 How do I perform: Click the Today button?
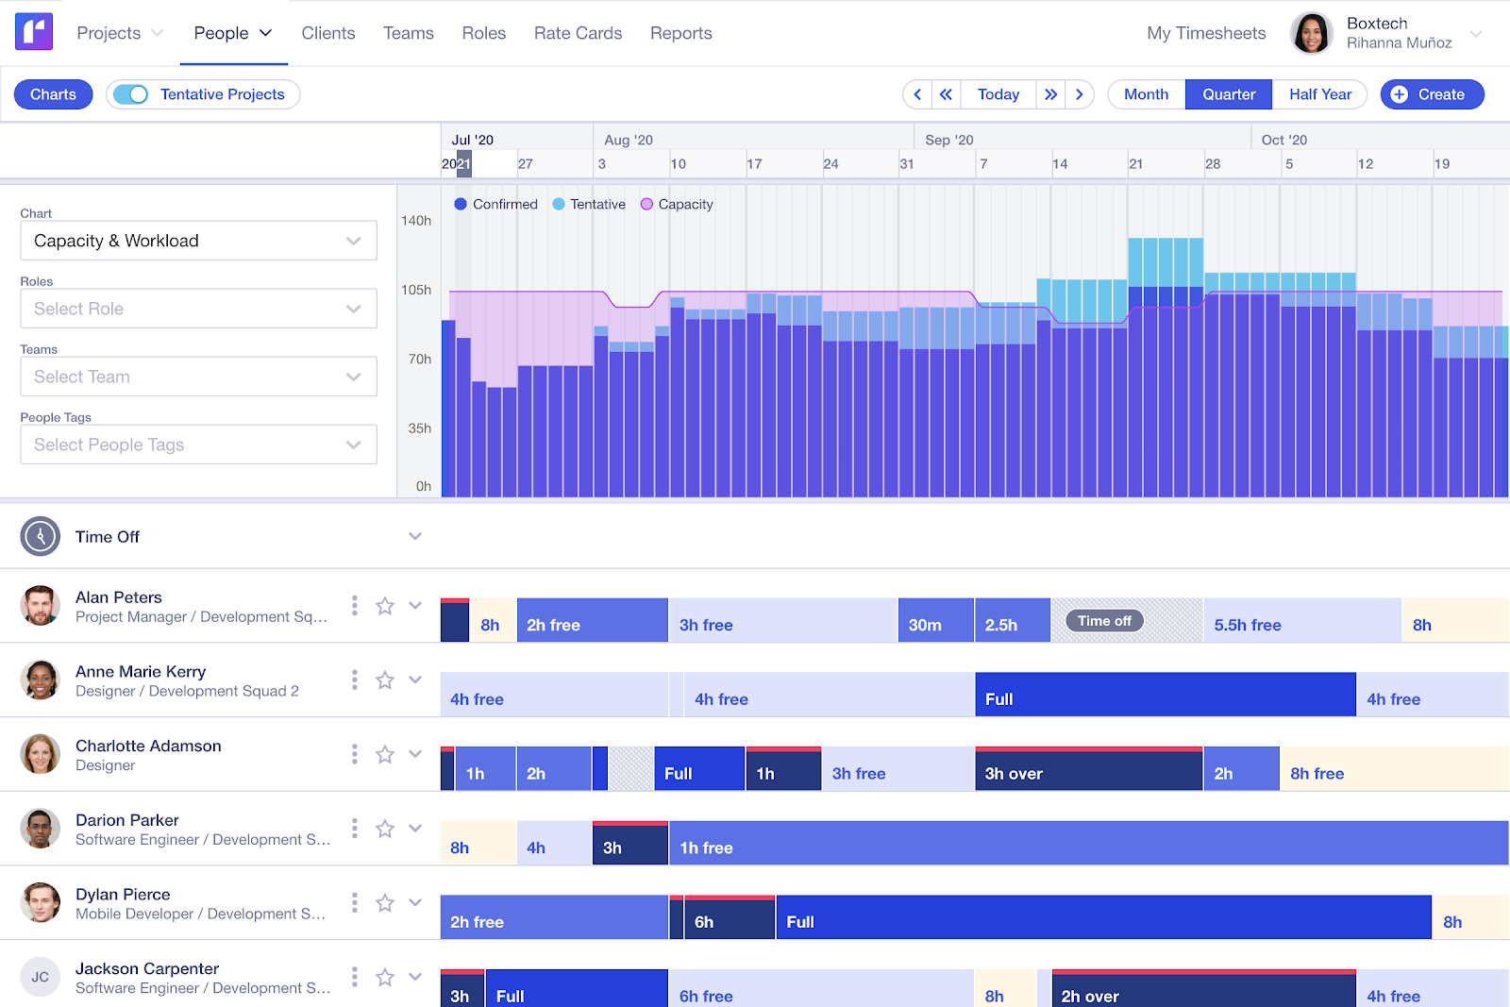point(998,93)
